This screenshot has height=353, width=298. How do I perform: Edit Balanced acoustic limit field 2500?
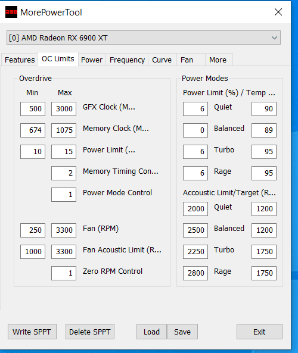point(195,230)
